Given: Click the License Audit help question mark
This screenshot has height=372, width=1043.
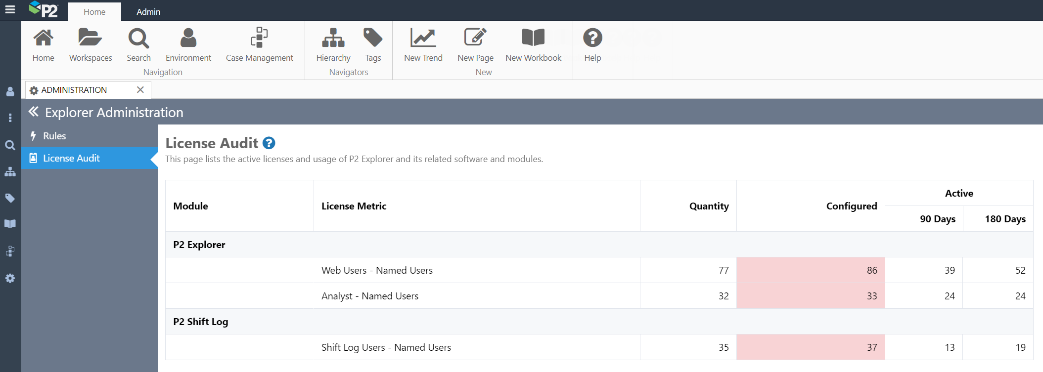Looking at the screenshot, I should coord(269,143).
